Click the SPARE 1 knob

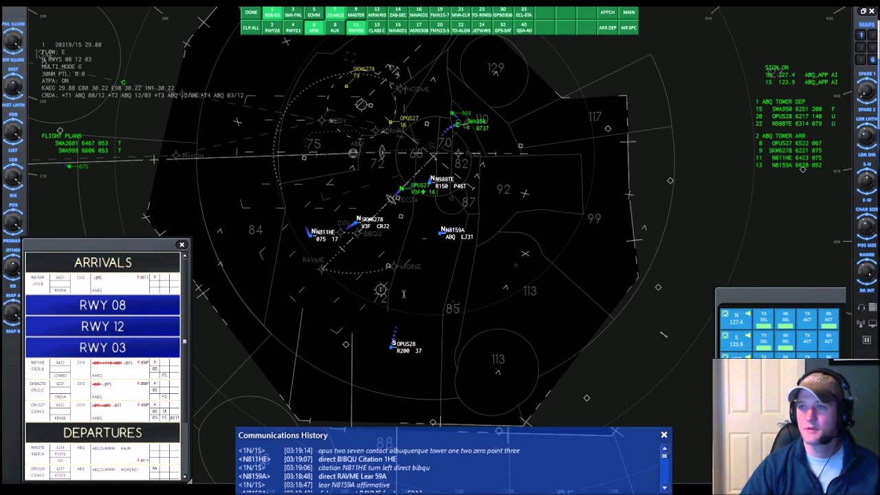tap(867, 91)
